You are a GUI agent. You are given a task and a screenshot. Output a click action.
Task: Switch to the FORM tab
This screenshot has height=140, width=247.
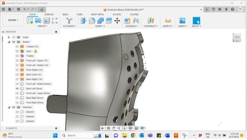point(80,14)
